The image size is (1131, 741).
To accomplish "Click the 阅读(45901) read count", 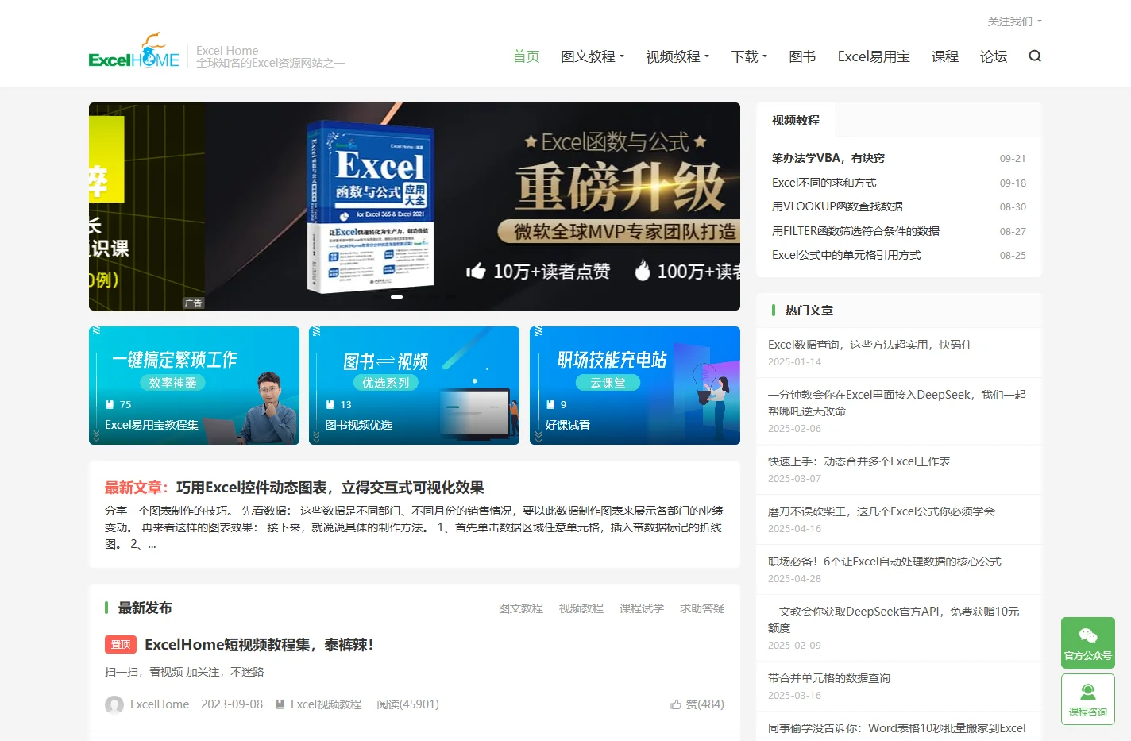I will [408, 704].
